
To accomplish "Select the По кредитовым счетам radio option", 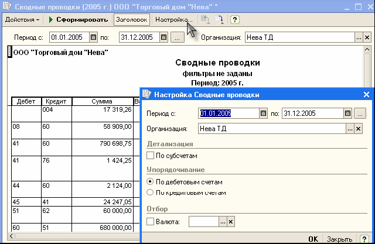I will click(150, 192).
